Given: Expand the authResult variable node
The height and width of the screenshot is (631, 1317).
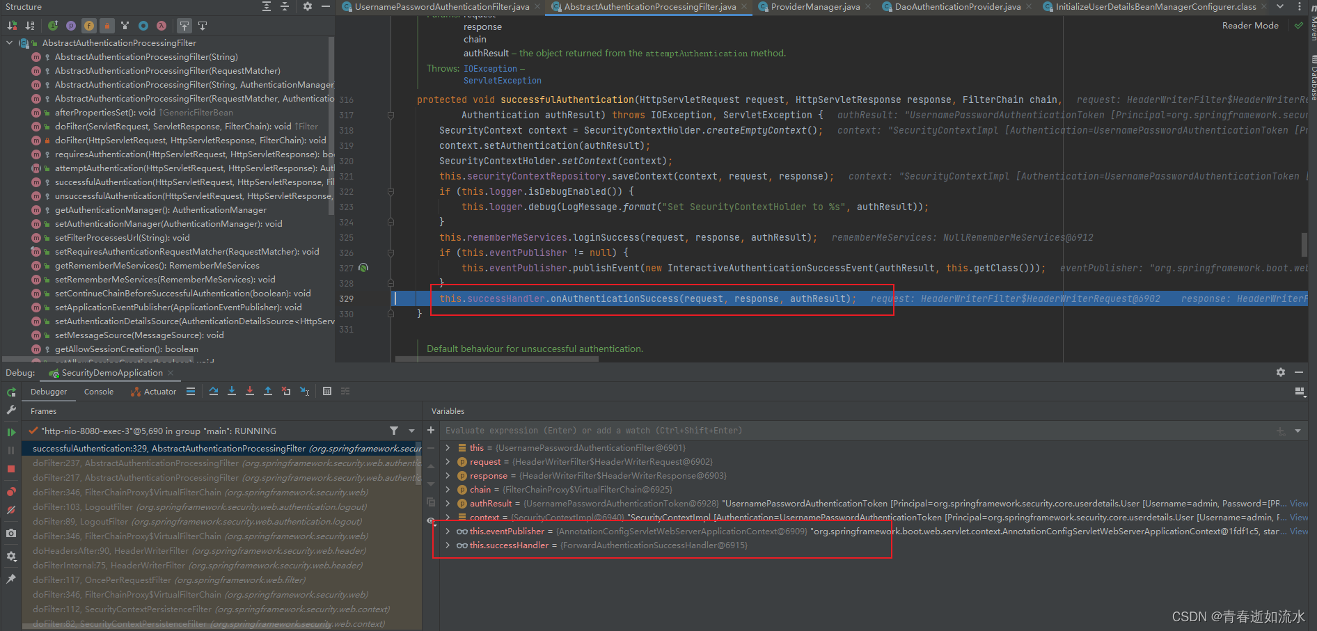Looking at the screenshot, I should click(x=447, y=504).
